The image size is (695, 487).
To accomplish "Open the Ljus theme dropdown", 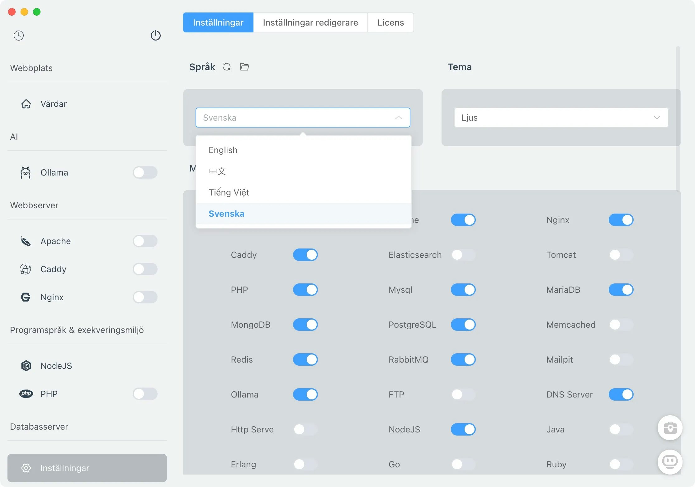I will [561, 118].
